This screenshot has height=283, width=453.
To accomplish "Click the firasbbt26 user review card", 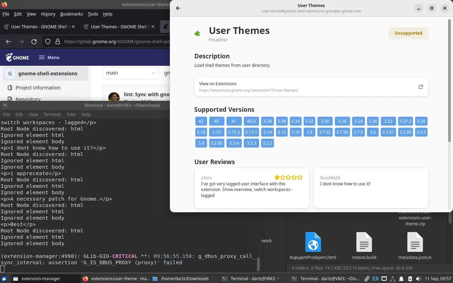I will point(371,188).
